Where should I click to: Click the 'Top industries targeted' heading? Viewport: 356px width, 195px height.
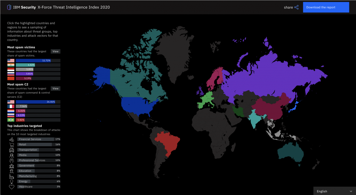pyautogui.click(x=25, y=126)
